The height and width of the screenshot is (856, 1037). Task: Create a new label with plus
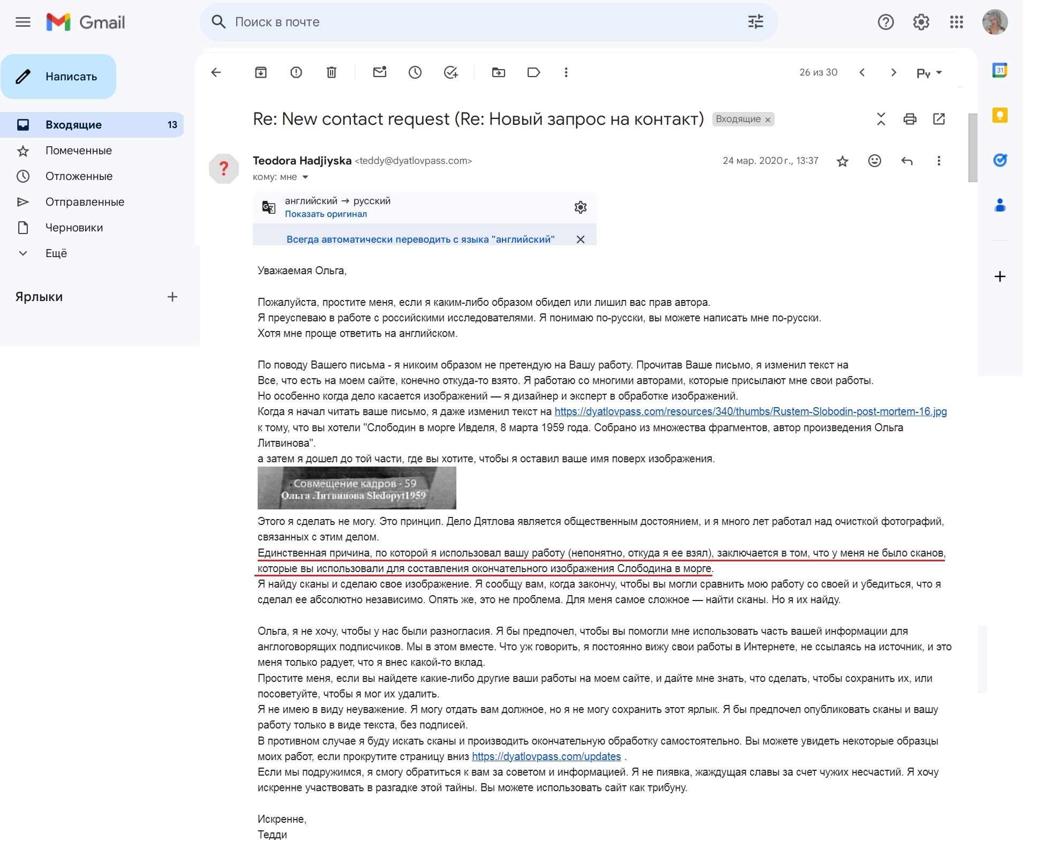point(172,297)
